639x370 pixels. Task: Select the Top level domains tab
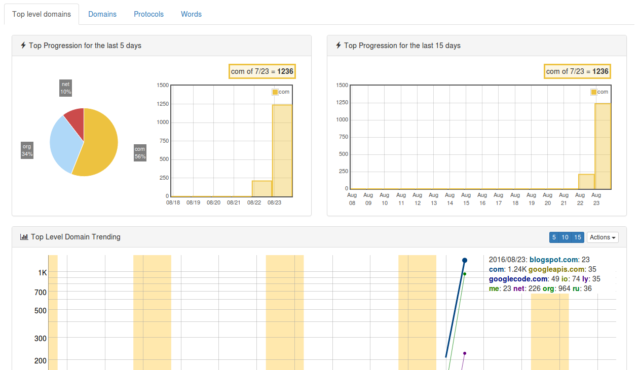pos(42,14)
